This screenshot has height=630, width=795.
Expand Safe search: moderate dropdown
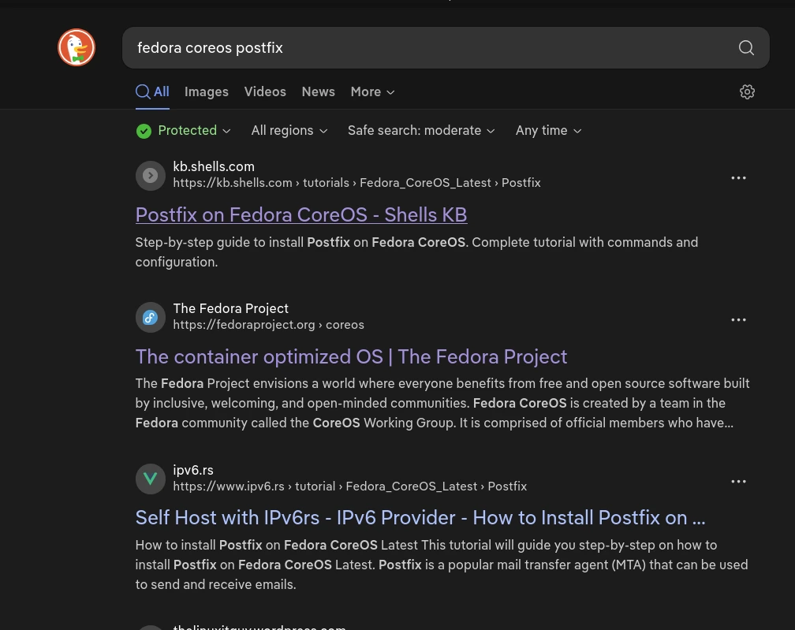(x=421, y=131)
